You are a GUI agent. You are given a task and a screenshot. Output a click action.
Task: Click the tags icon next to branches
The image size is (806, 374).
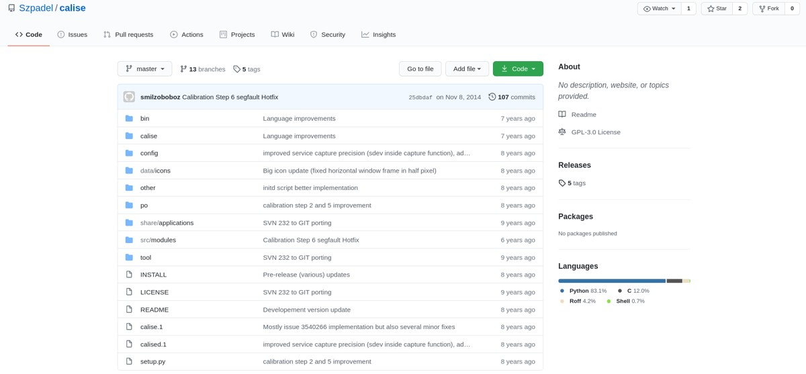click(x=236, y=69)
